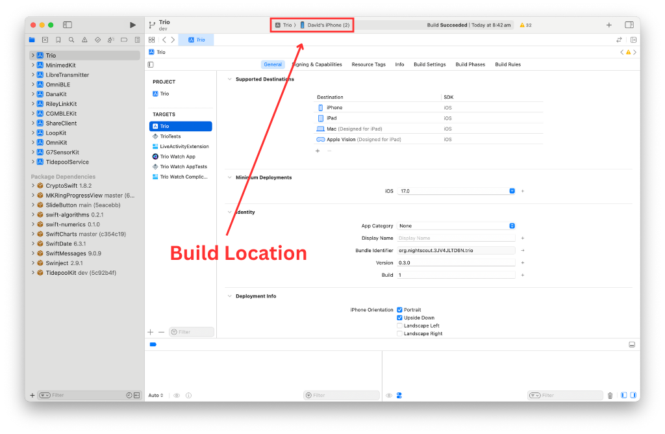
Task: Open the breakpoint navigator
Action: (124, 40)
